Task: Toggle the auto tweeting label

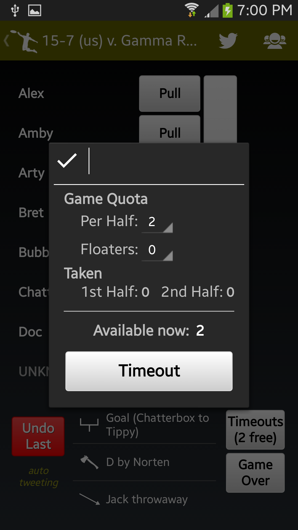Action: point(39,477)
